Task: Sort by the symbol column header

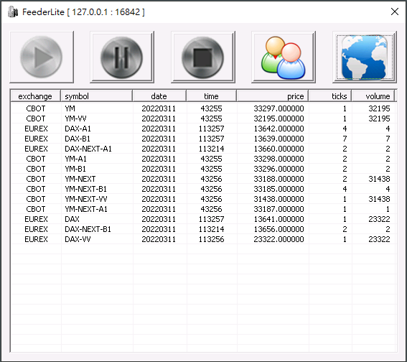Action: click(97, 96)
